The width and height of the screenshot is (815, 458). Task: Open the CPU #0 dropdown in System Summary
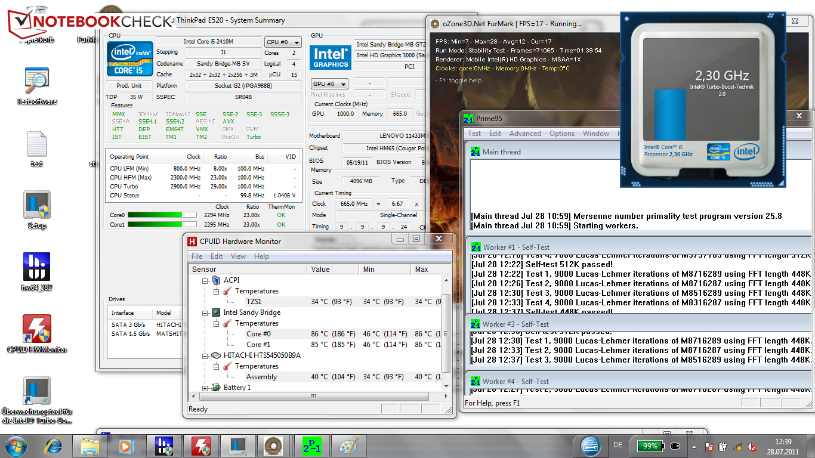tap(283, 42)
